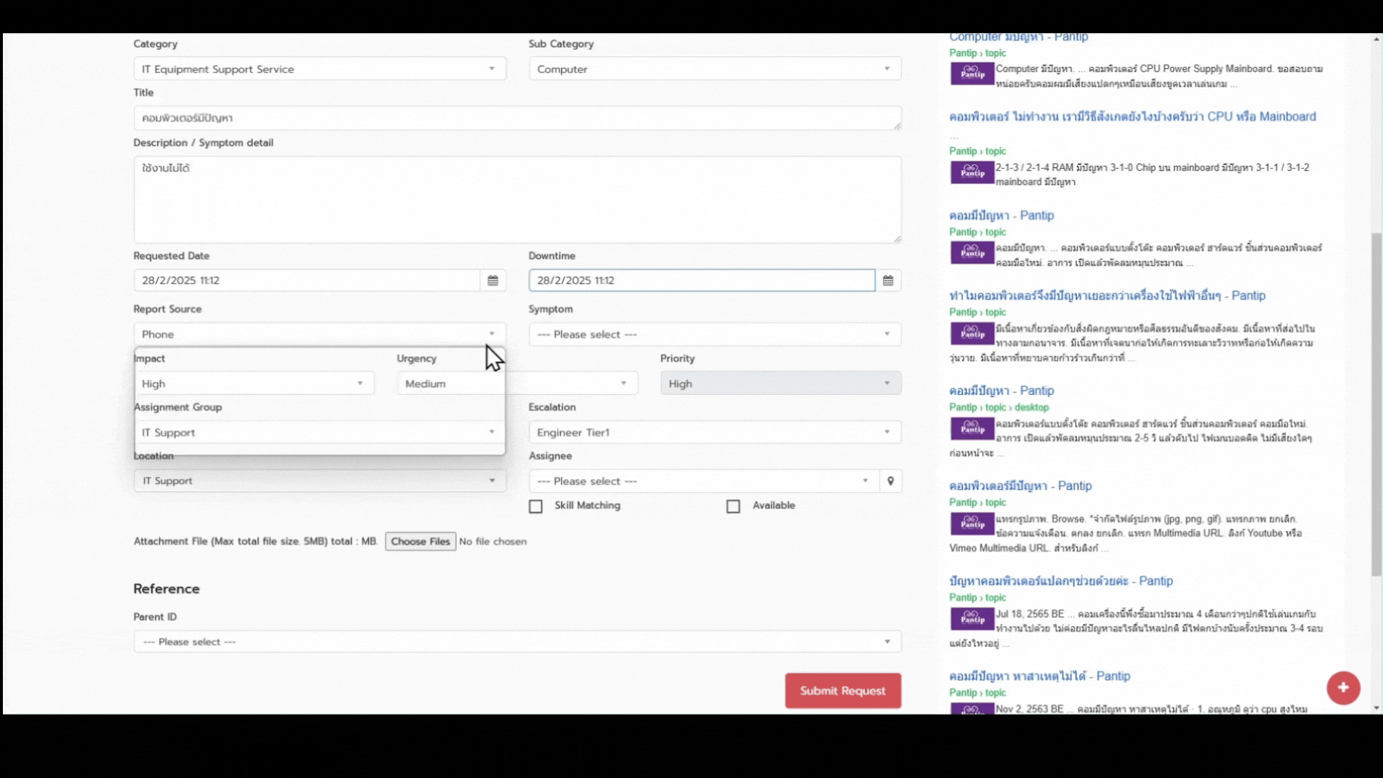This screenshot has width=1383, height=778.
Task: Open the greyed Priority dropdown showing High
Action: coord(781,383)
